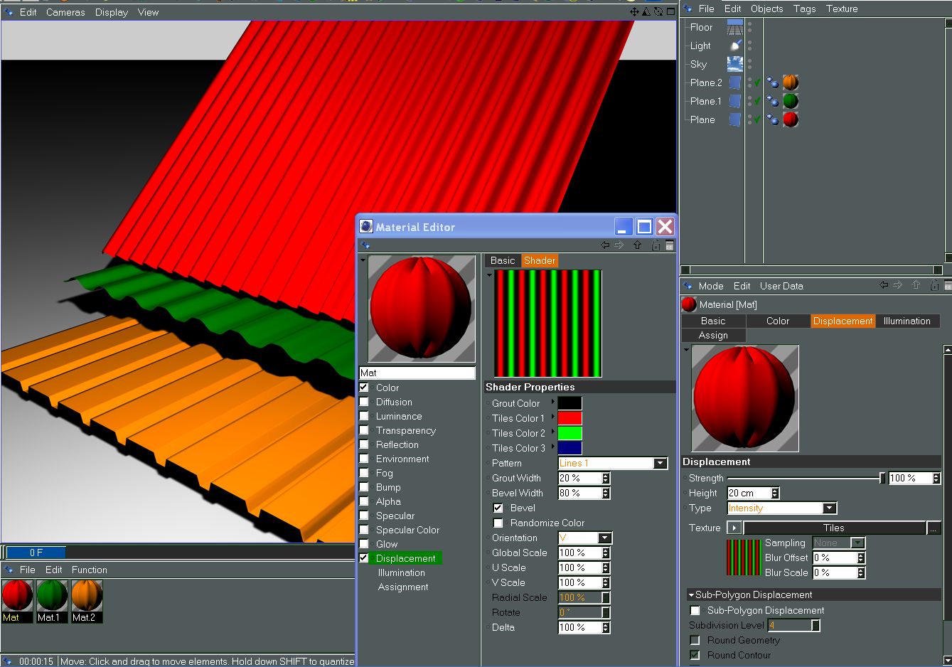Click the viewport zoom camera icon

pos(646,11)
